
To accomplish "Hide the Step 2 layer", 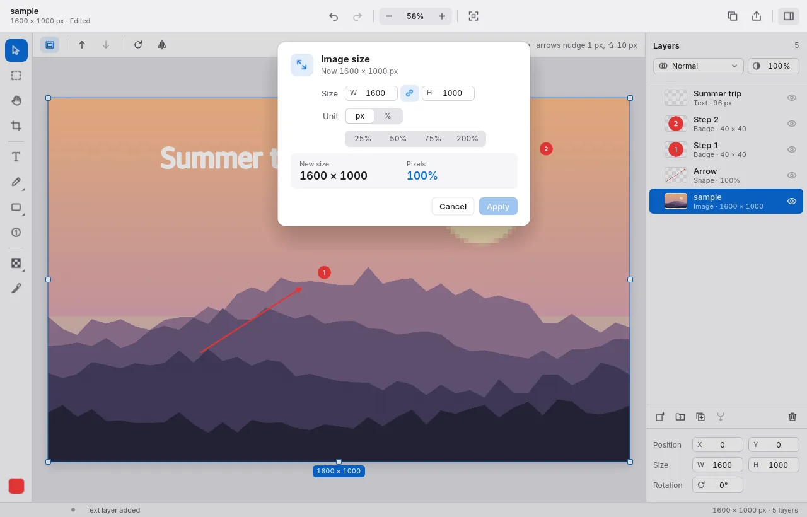I will [792, 124].
